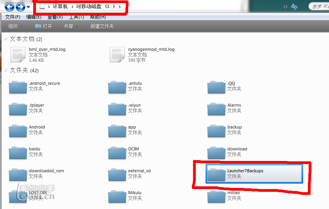Open recent locations dropdown beside Forward arrow
The height and width of the screenshot is (209, 329).
pos(28,7)
